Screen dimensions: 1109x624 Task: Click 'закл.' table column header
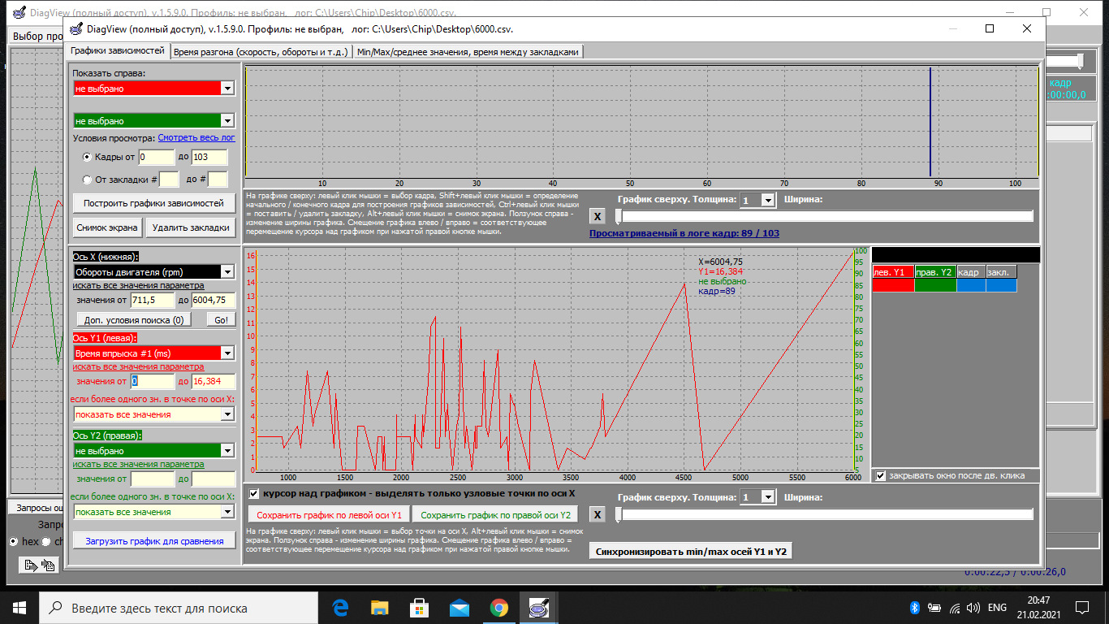pos(1000,272)
